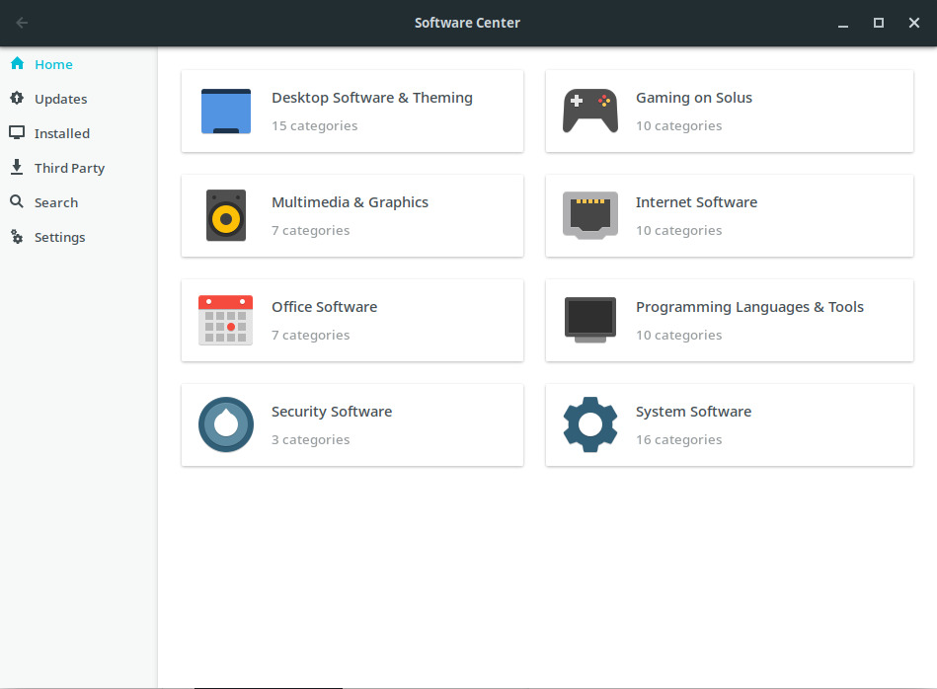Screen dimensions: 937x689
Task: Go to Home in the sidebar
Action: pyautogui.click(x=53, y=64)
